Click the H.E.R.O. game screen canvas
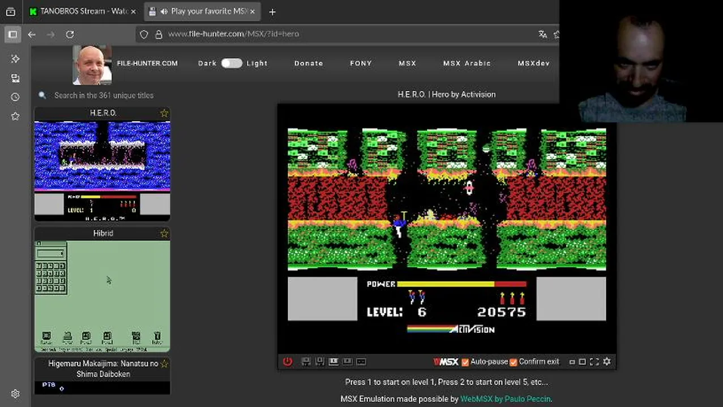The width and height of the screenshot is (723, 407). pos(447,229)
